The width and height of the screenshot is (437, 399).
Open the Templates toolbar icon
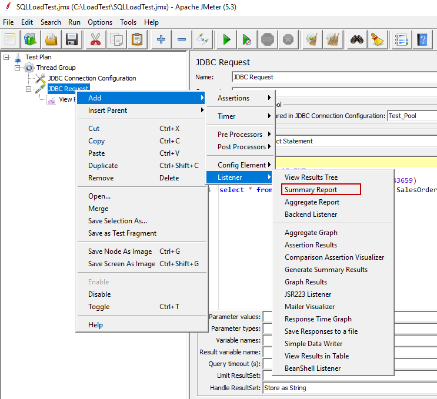31,39
